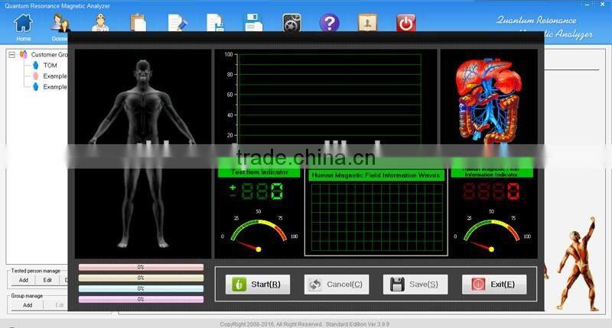Click Cancel(C) button
612x328 pixels.
point(337,285)
